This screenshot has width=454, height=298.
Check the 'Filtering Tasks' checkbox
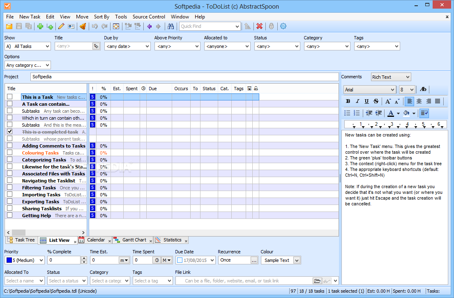click(10, 187)
